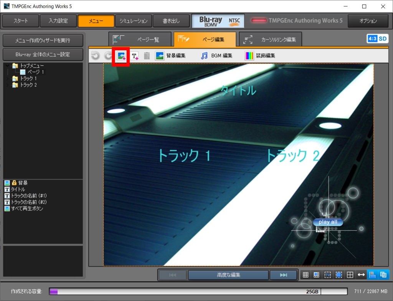This screenshot has height=301, width=393.
Task: Click the TMPGEnc app icon in title bar
Action: [7, 6]
